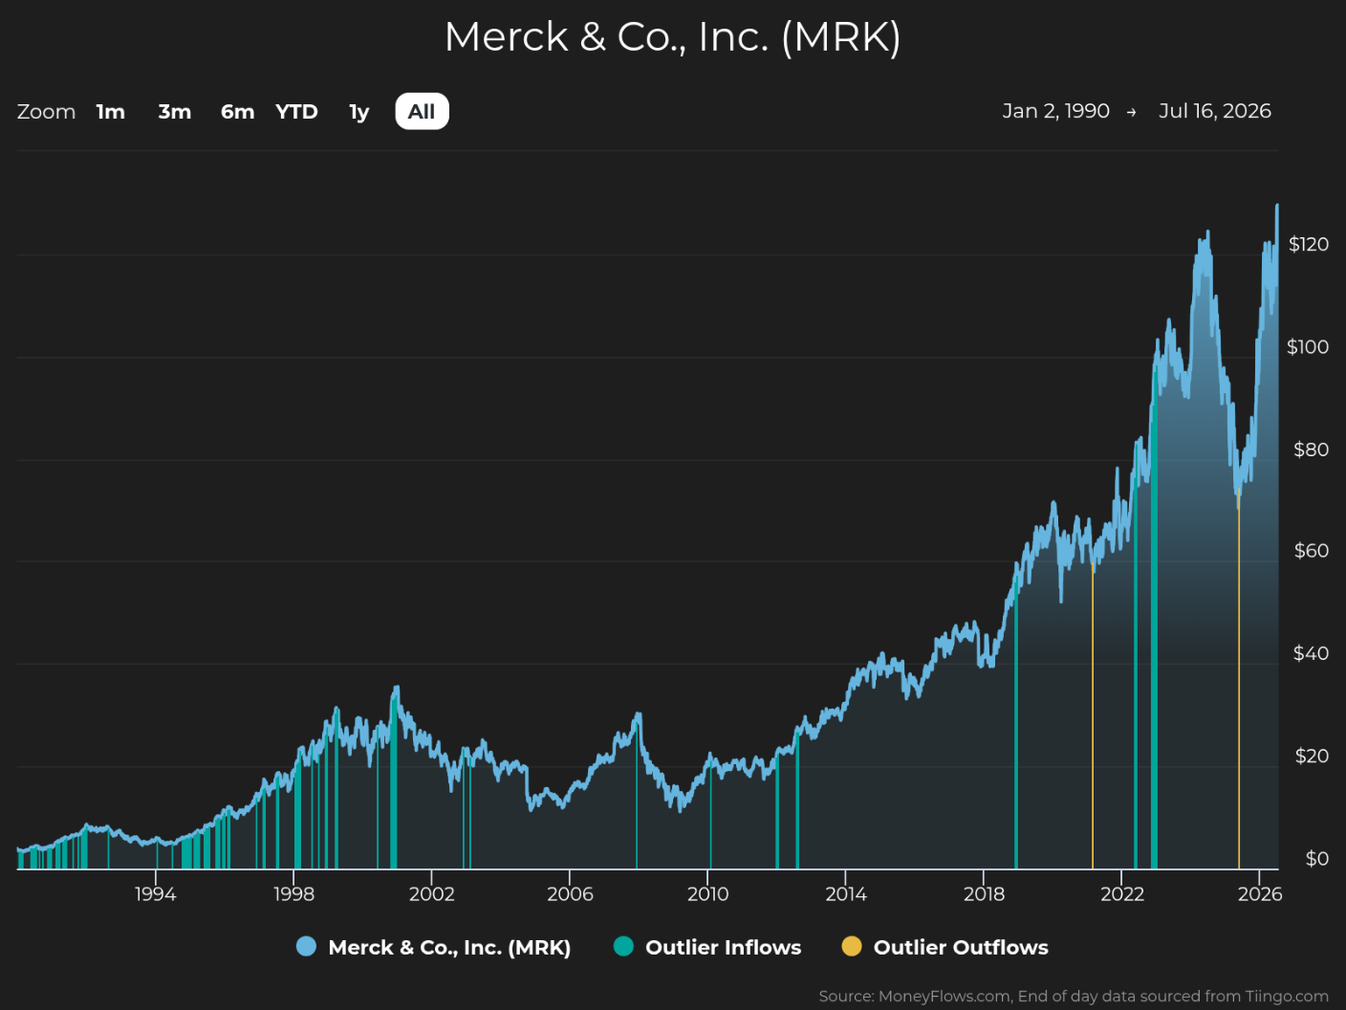Screen dimensions: 1346x1010
Task: Edit the Jan 2, 1990 start date
Action: (1056, 111)
